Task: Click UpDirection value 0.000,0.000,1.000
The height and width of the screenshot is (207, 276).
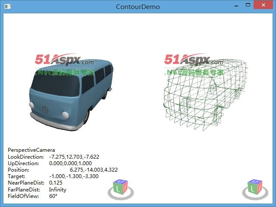Action: coord(70,163)
